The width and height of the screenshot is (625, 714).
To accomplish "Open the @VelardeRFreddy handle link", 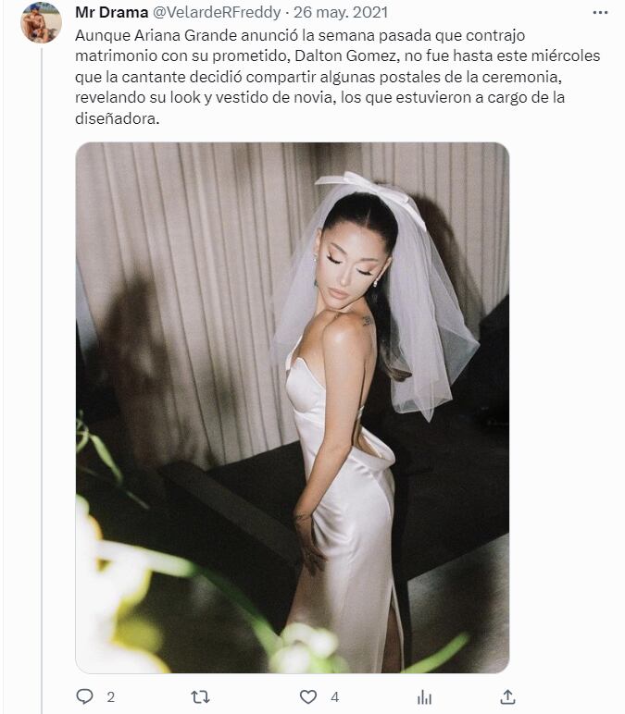I will (217, 12).
